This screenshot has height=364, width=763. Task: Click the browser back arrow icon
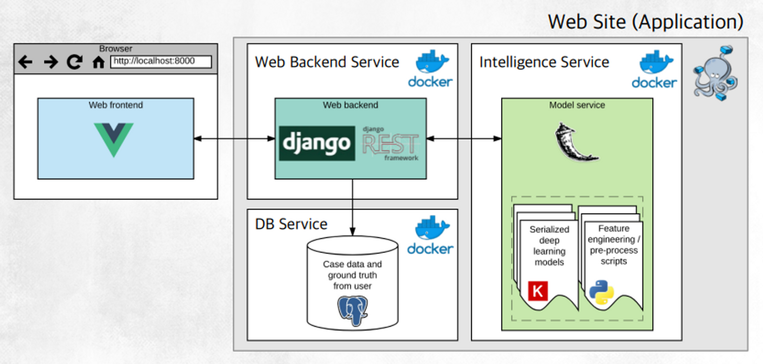[25, 62]
